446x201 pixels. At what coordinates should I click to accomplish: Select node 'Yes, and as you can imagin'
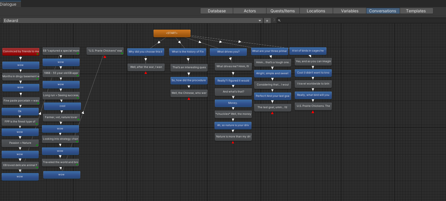(313, 62)
